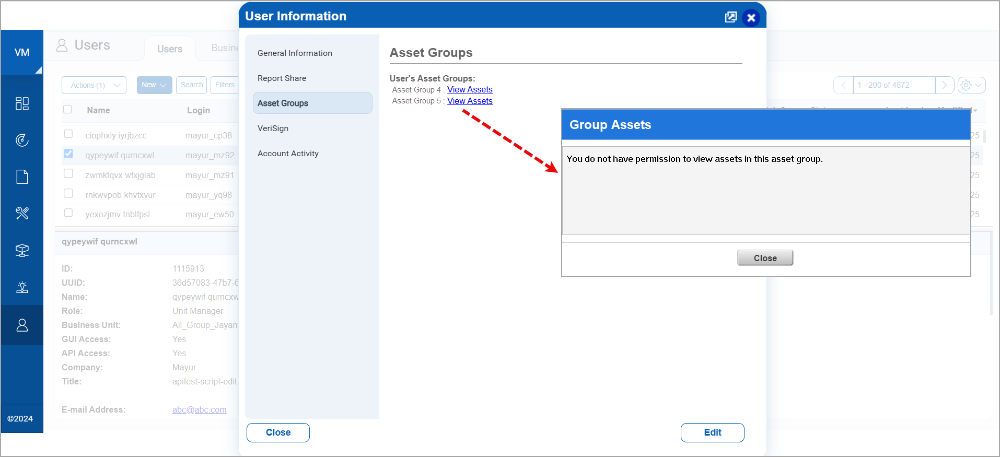The height and width of the screenshot is (457, 1000).
Task: Open the table settings gear menu
Action: pos(971,85)
